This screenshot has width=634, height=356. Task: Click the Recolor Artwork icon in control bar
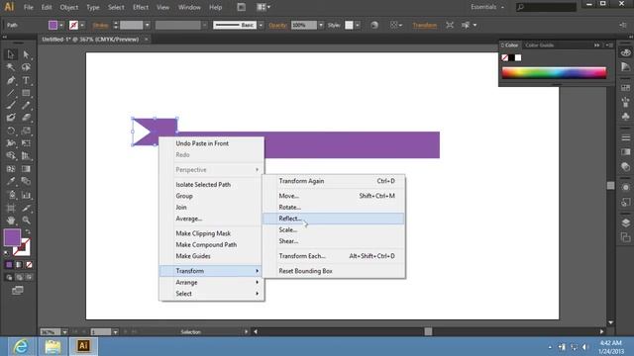pos(374,25)
